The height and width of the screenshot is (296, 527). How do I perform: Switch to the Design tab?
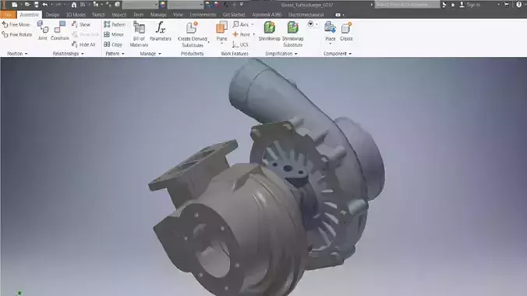pos(52,15)
